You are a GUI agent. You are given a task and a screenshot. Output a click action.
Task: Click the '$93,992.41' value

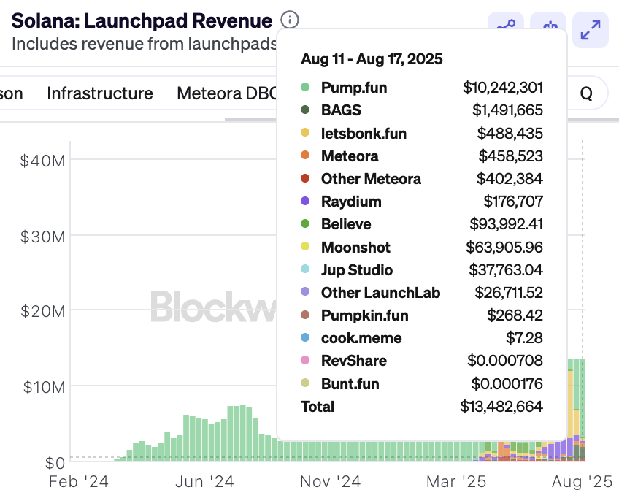[x=507, y=224]
